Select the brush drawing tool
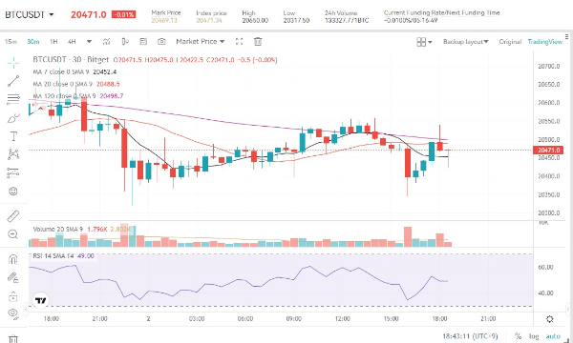 click(13, 118)
